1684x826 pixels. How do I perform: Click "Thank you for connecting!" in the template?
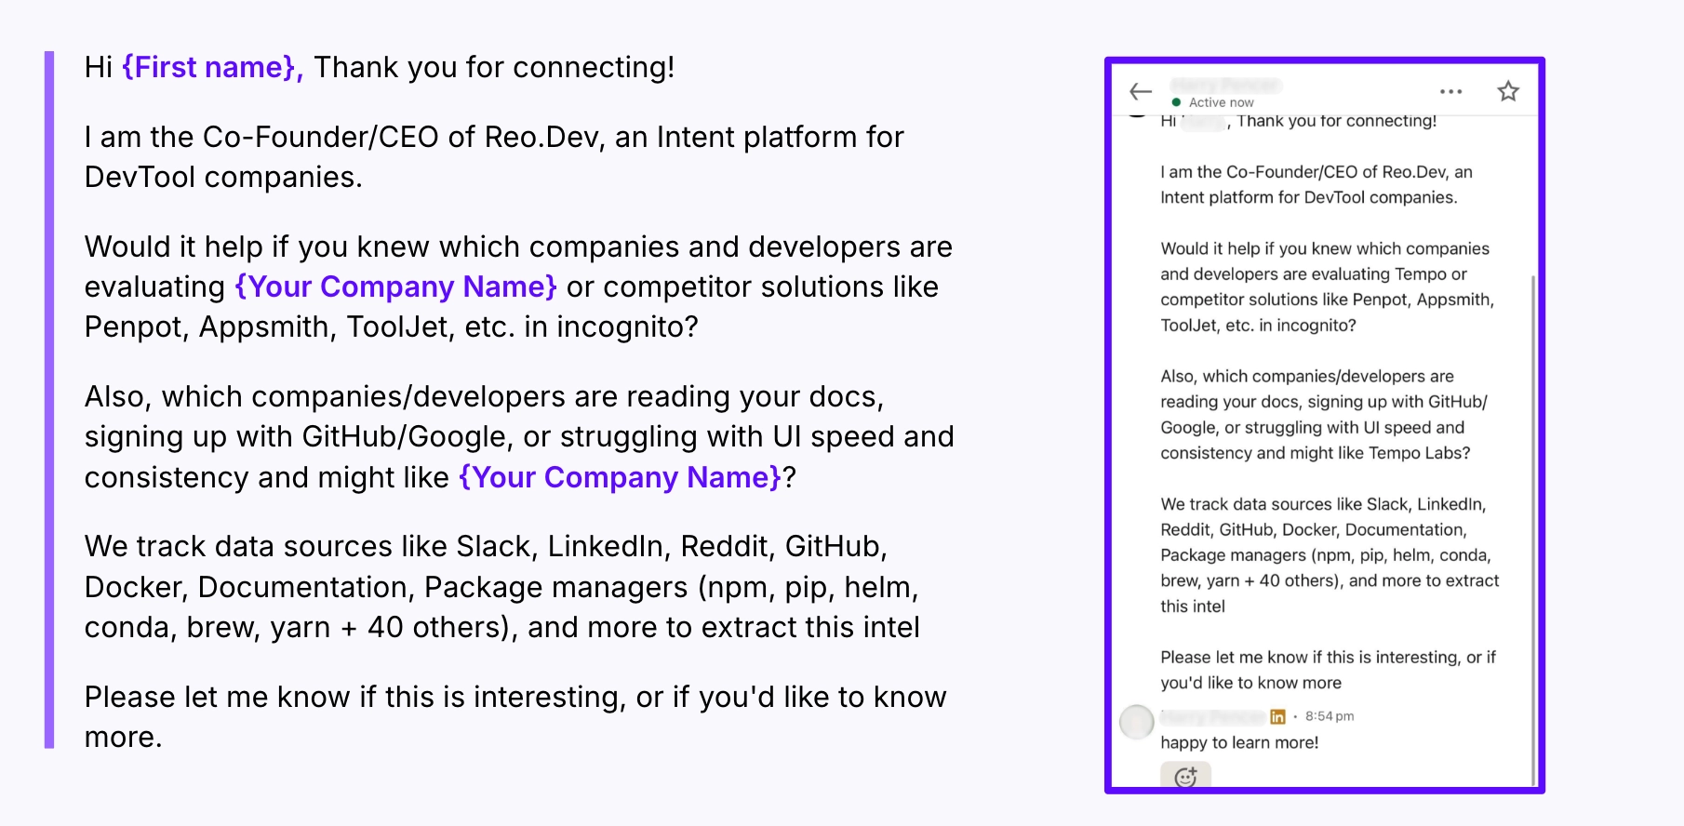(494, 67)
